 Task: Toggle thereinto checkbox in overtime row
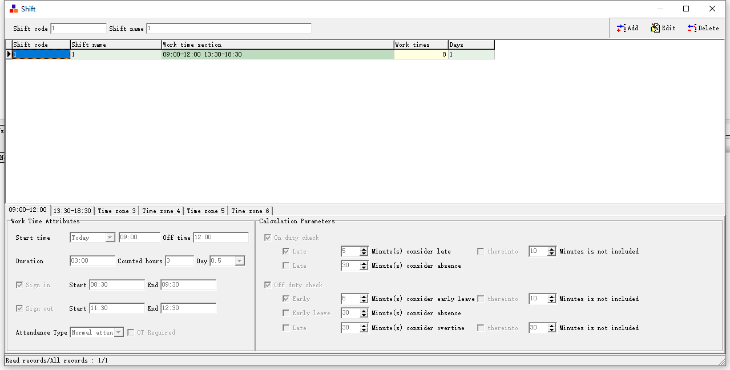481,328
